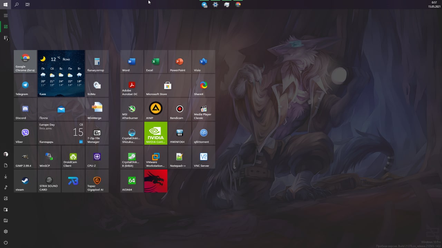Open the Киев weather tile
The height and width of the screenshot is (248, 442).
pos(61,73)
